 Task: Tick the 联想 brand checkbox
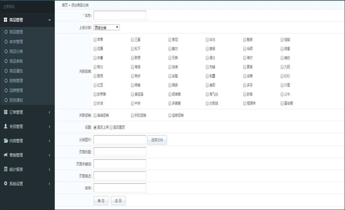click(133, 58)
